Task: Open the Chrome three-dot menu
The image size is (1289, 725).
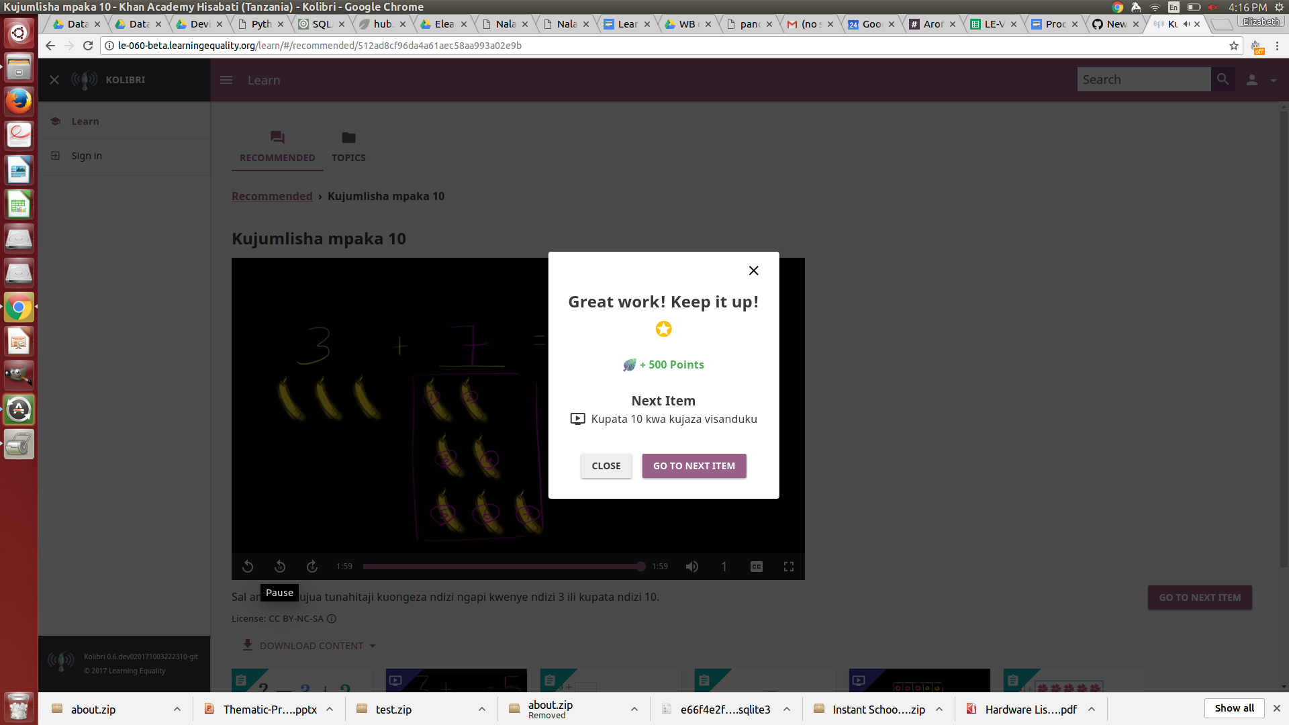Action: pos(1278,46)
